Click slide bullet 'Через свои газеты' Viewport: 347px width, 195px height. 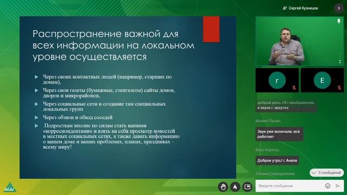pos(109,93)
